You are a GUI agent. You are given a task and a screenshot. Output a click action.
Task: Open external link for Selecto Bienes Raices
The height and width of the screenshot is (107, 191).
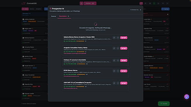[x=114, y=38]
